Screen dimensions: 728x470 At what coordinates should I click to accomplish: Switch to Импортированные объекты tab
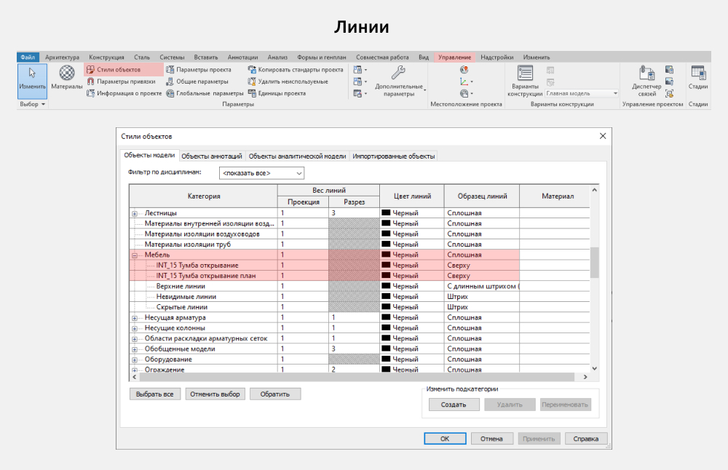pos(393,156)
